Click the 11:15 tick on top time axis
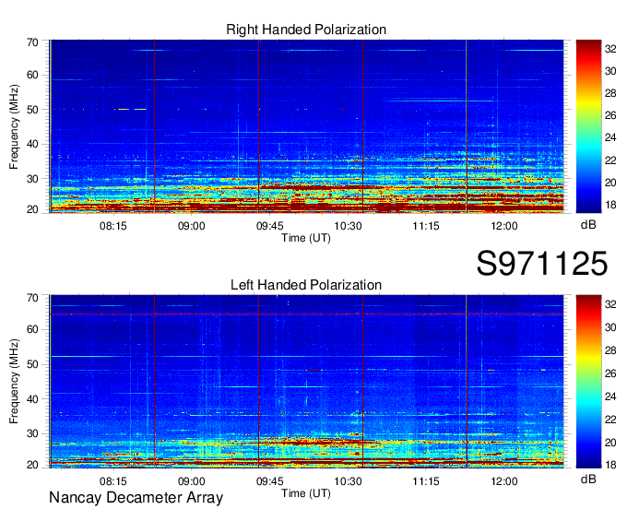627x509 pixels. click(426, 226)
